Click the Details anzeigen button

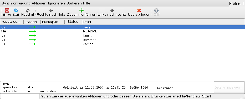click(229, 87)
